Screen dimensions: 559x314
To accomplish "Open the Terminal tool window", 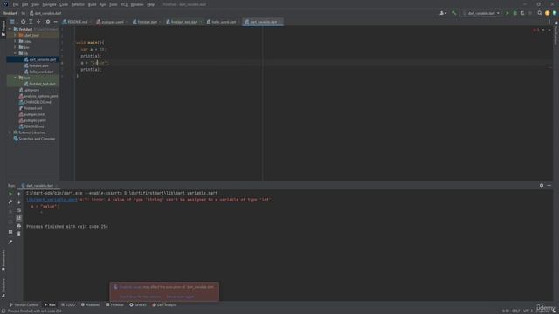I will (x=114, y=304).
